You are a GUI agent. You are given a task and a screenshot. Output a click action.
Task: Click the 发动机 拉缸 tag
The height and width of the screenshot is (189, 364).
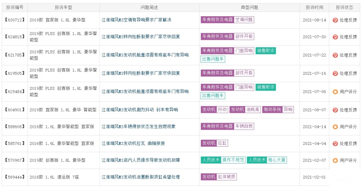(x=214, y=143)
